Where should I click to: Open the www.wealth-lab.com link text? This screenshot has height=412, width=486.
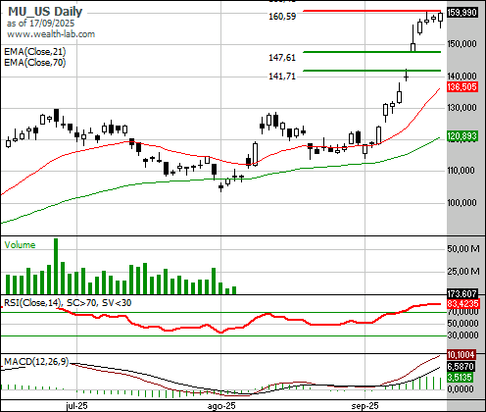click(x=51, y=34)
